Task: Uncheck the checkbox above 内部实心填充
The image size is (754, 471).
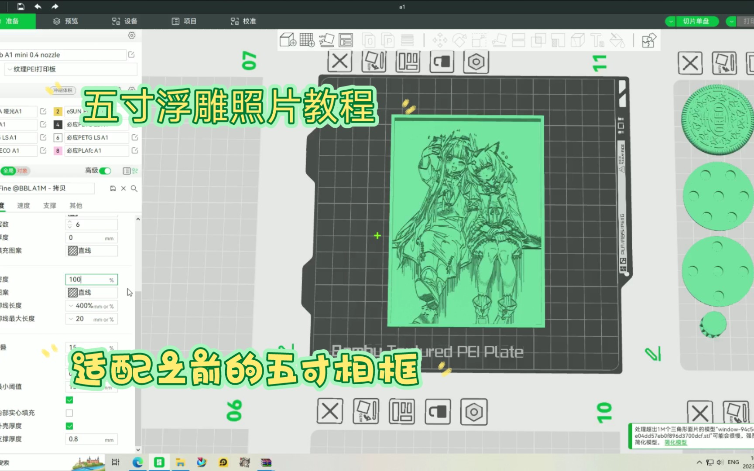Action: point(69,400)
